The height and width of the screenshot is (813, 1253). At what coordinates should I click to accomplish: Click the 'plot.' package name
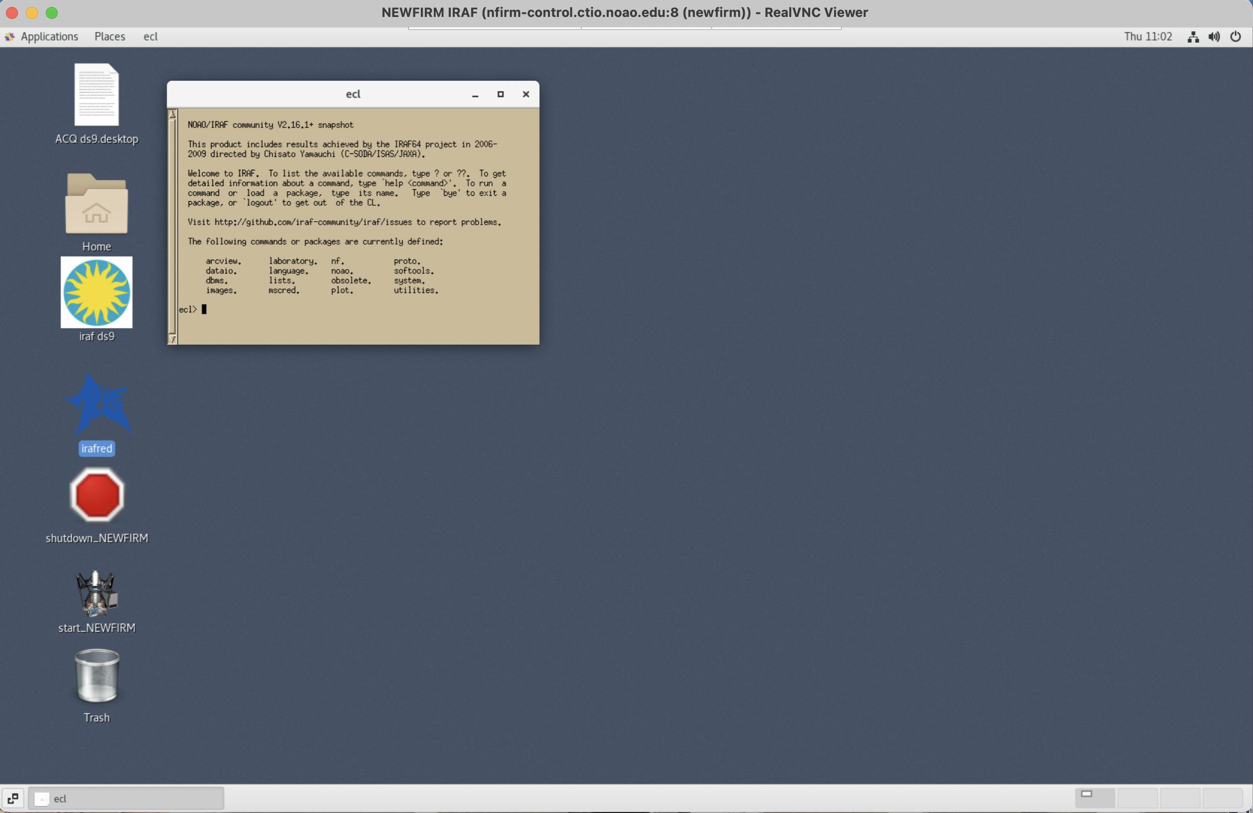[x=342, y=290]
